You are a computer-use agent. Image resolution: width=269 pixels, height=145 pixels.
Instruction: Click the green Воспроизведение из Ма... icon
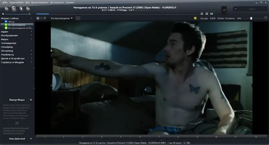(6, 28)
